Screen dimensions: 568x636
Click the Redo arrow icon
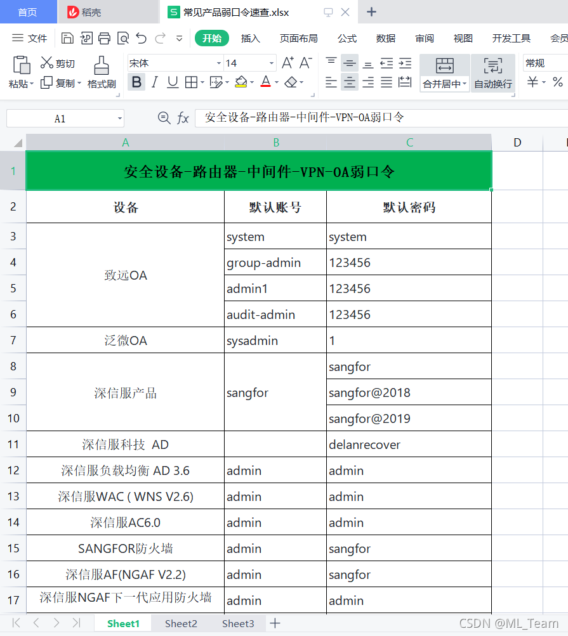tap(161, 38)
